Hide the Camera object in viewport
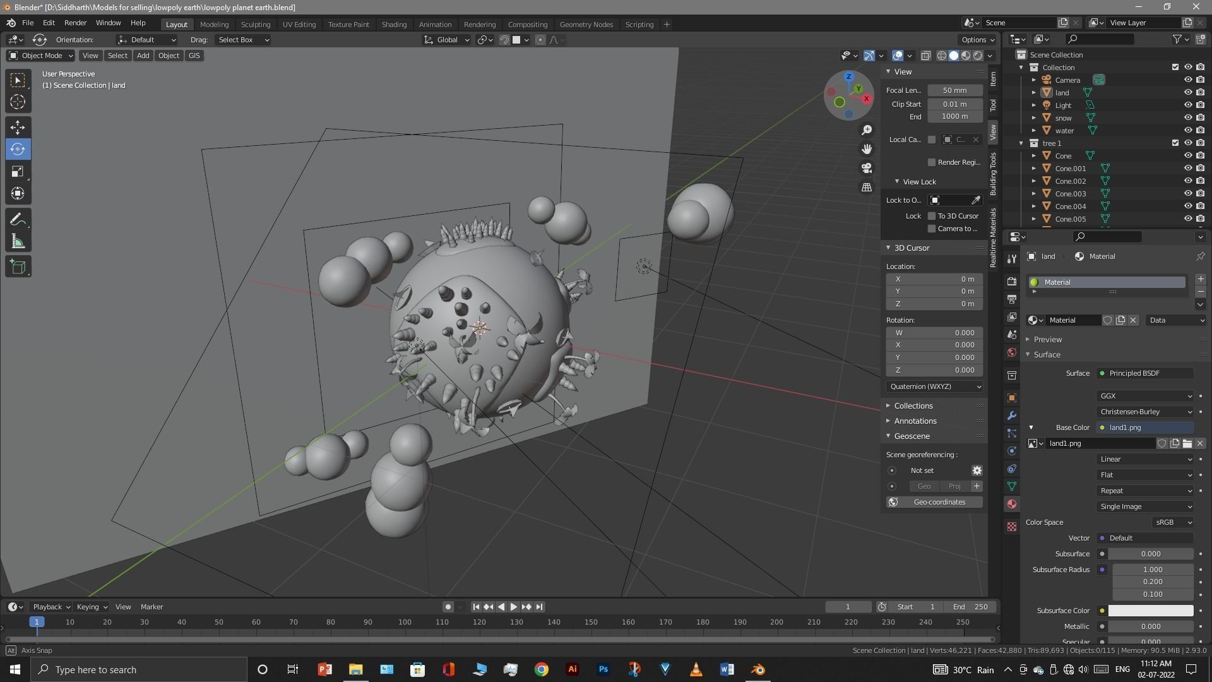 tap(1187, 80)
